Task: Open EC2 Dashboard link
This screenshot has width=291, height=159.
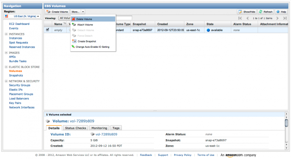Action: coord(19,24)
